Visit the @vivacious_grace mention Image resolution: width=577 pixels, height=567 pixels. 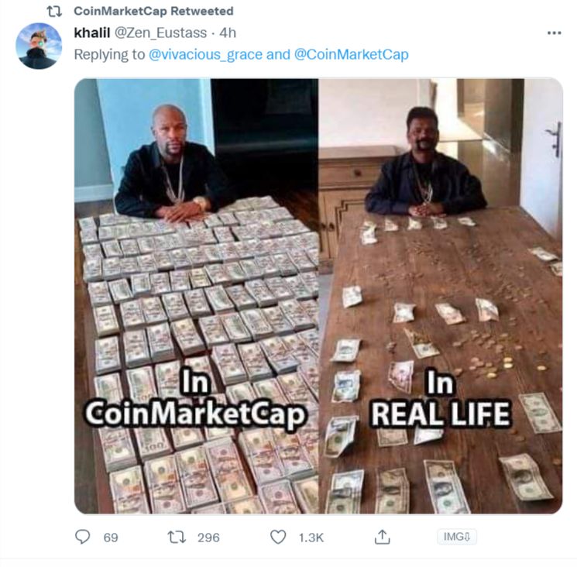(x=206, y=54)
